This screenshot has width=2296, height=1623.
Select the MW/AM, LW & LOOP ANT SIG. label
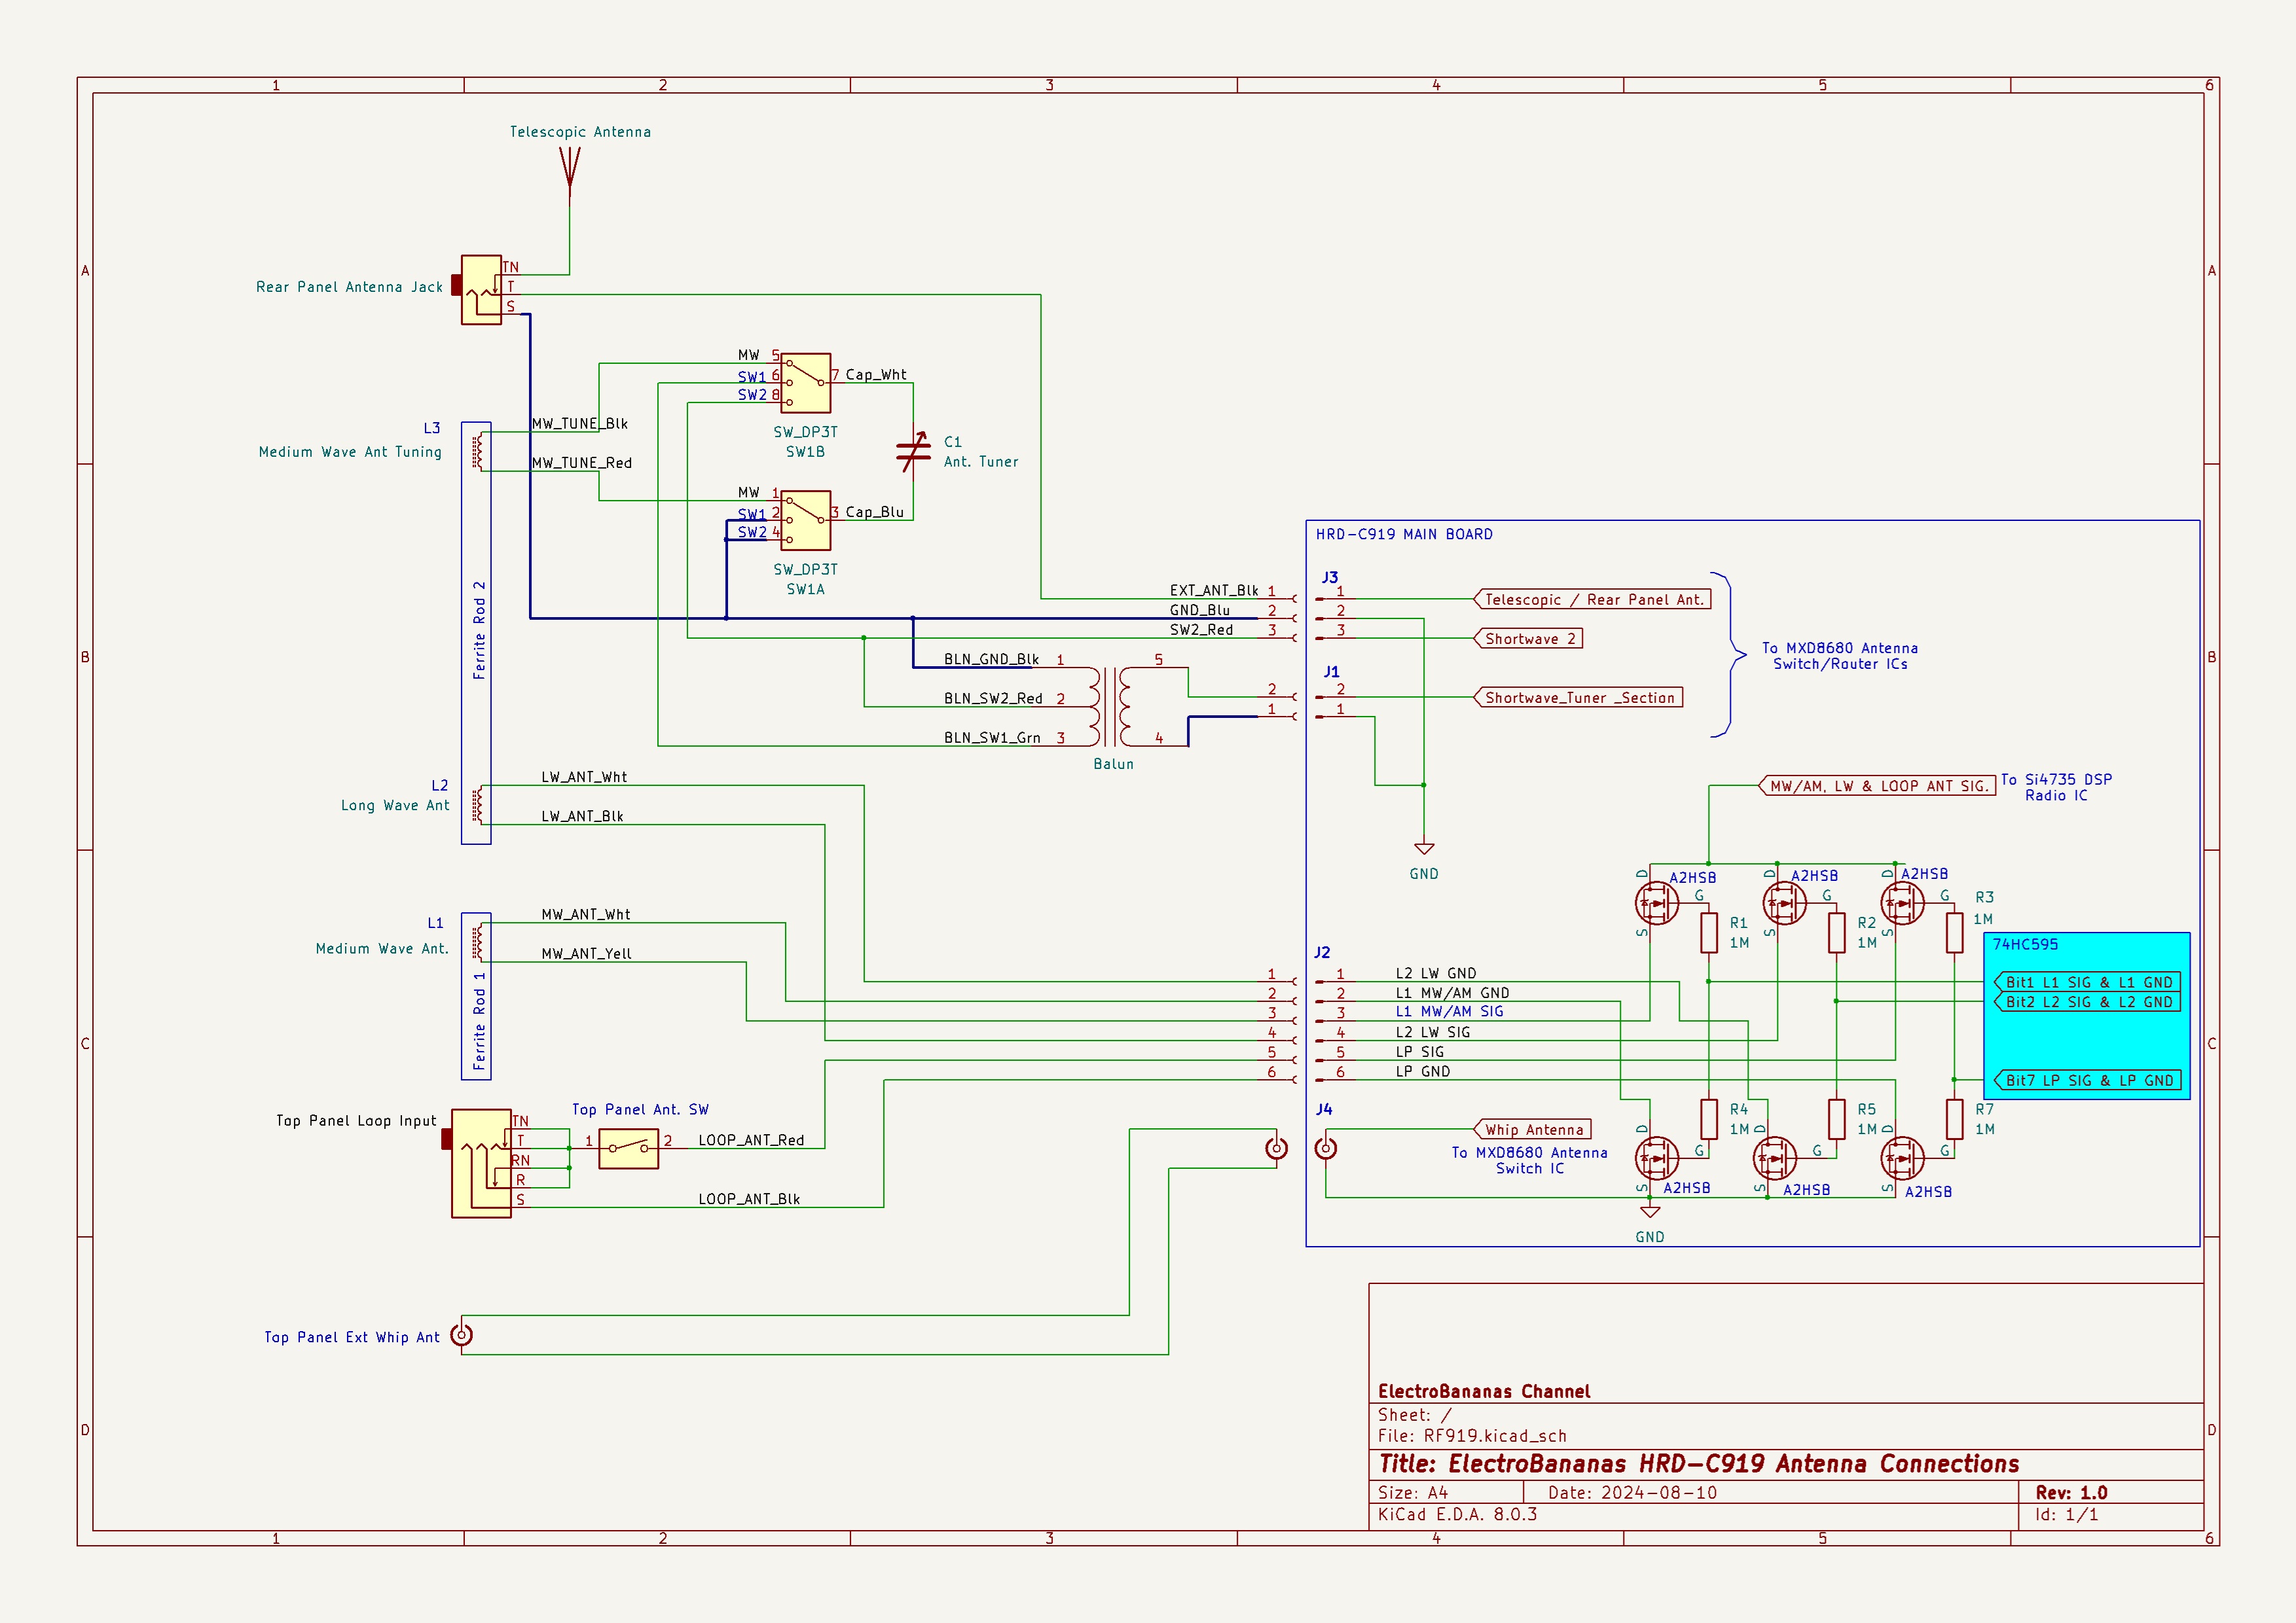pos(1878,787)
